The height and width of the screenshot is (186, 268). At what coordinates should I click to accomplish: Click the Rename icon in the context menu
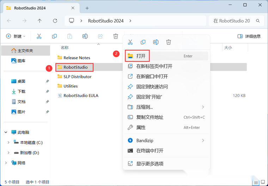point(156,42)
